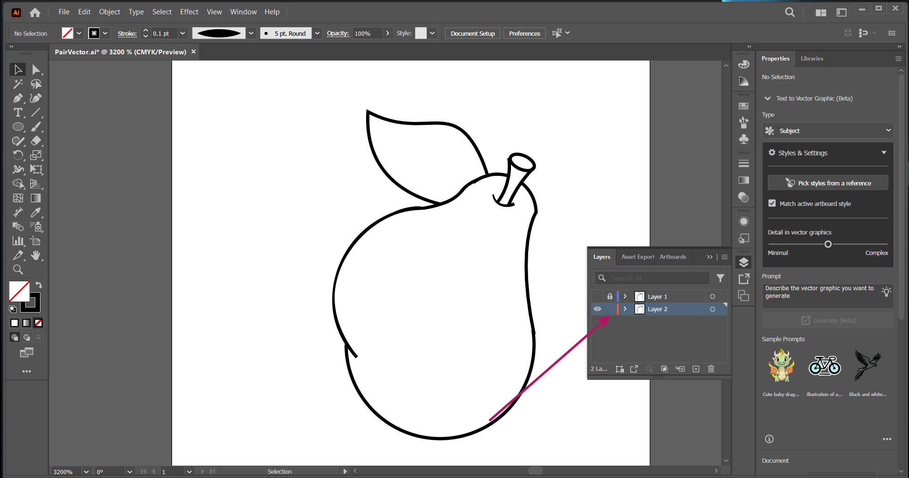Image resolution: width=909 pixels, height=478 pixels.
Task: Click the Delete Selection trash icon in Layers
Action: point(711,369)
